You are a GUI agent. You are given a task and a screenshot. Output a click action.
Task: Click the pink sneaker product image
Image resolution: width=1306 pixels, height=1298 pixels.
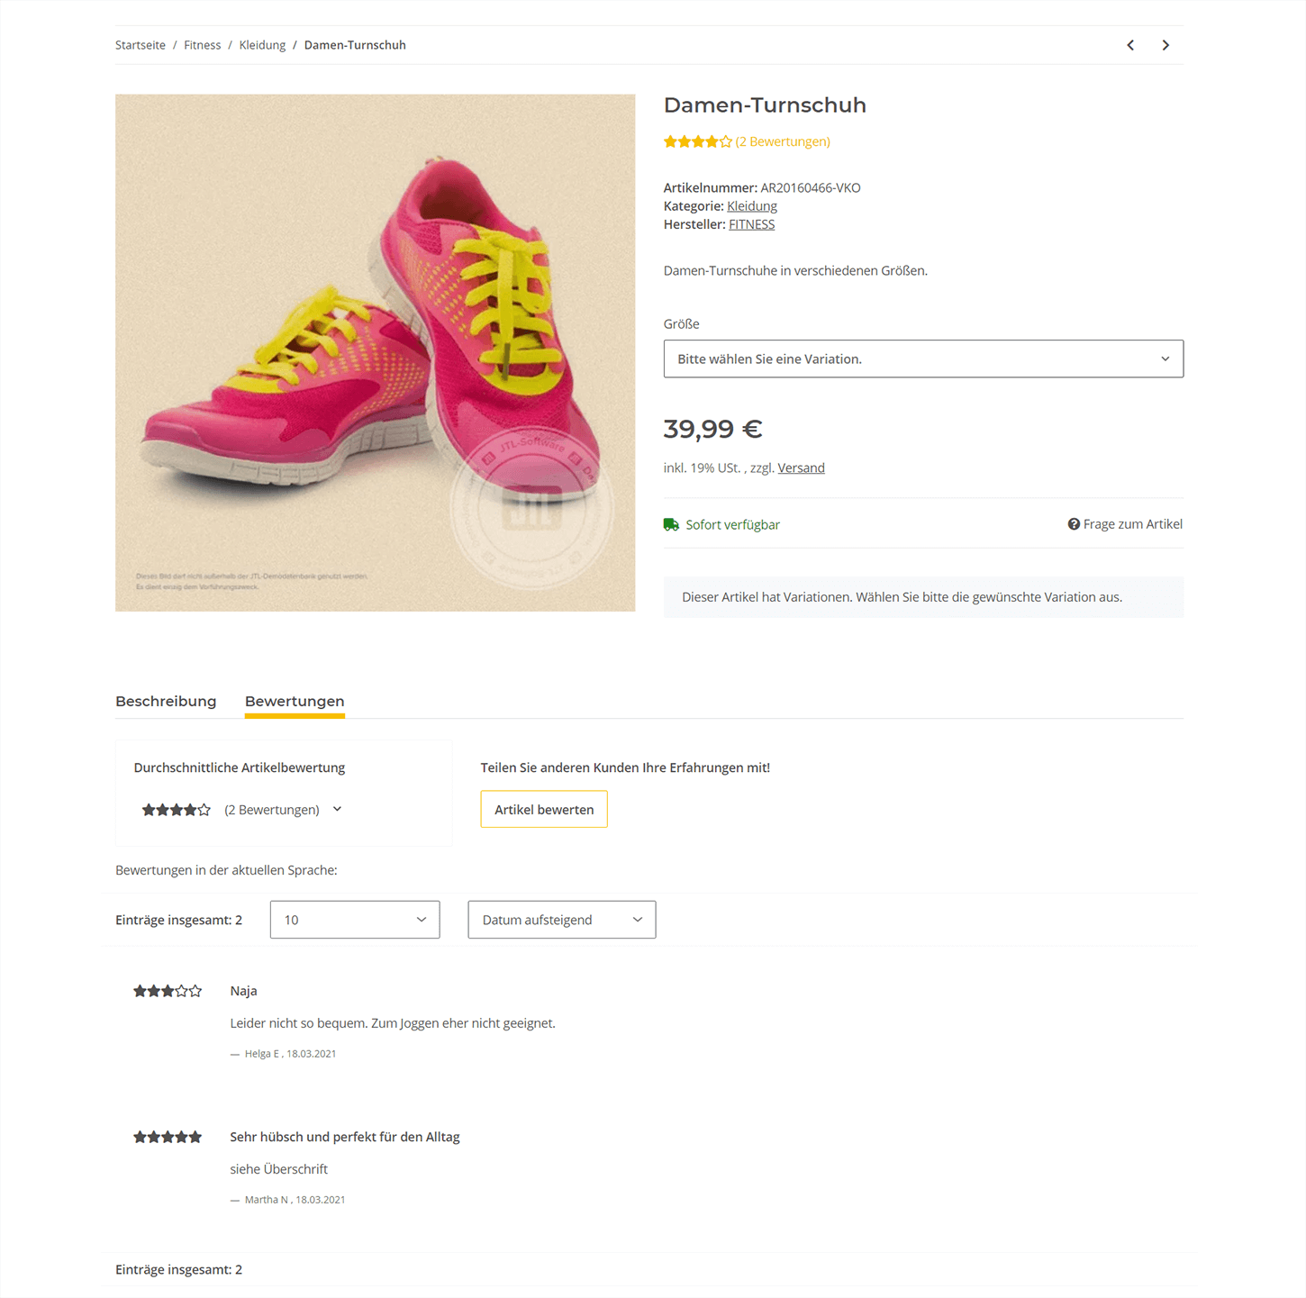click(x=375, y=353)
